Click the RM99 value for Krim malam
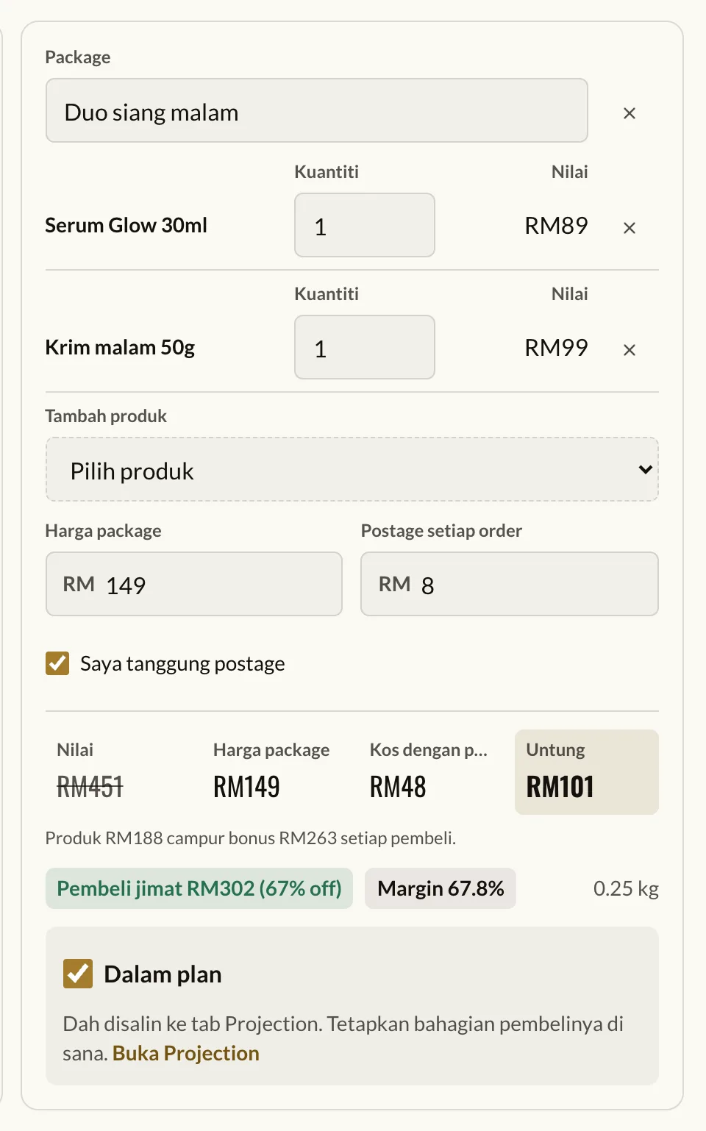This screenshot has width=706, height=1131. (x=556, y=347)
